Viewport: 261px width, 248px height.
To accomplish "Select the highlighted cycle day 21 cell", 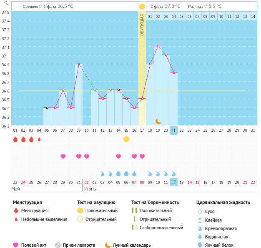I will pos(174,130).
